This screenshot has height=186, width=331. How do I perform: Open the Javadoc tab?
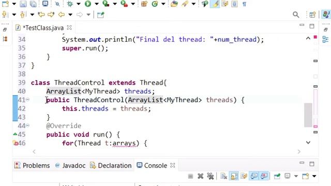70,165
